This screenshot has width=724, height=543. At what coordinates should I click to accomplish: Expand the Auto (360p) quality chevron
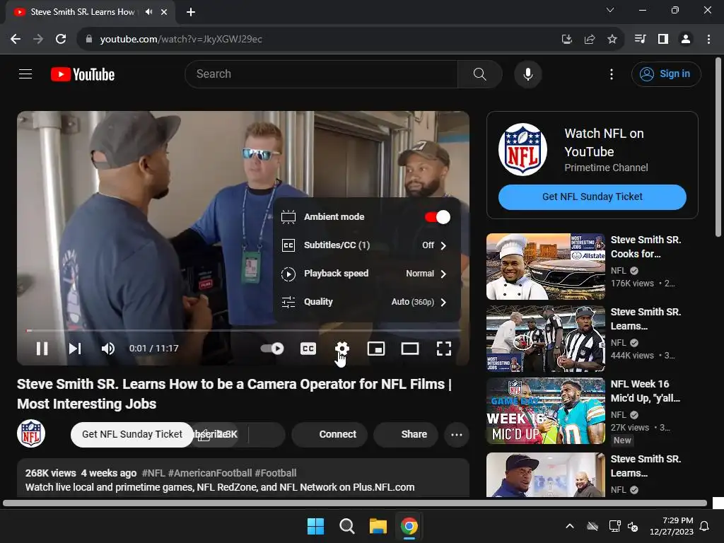pos(443,302)
